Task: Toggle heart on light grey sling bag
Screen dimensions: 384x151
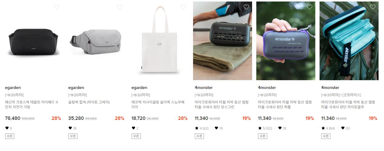Action: point(120,7)
